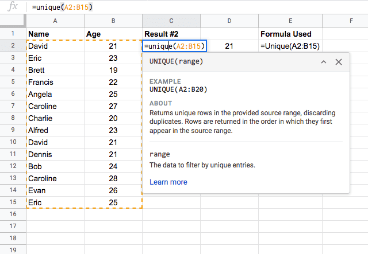
Task: Select row 2 header
Action: point(13,46)
